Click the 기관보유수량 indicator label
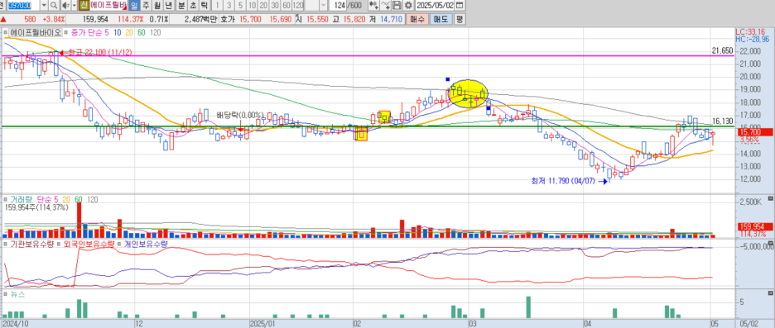This screenshot has width=775, height=328. 31,244
